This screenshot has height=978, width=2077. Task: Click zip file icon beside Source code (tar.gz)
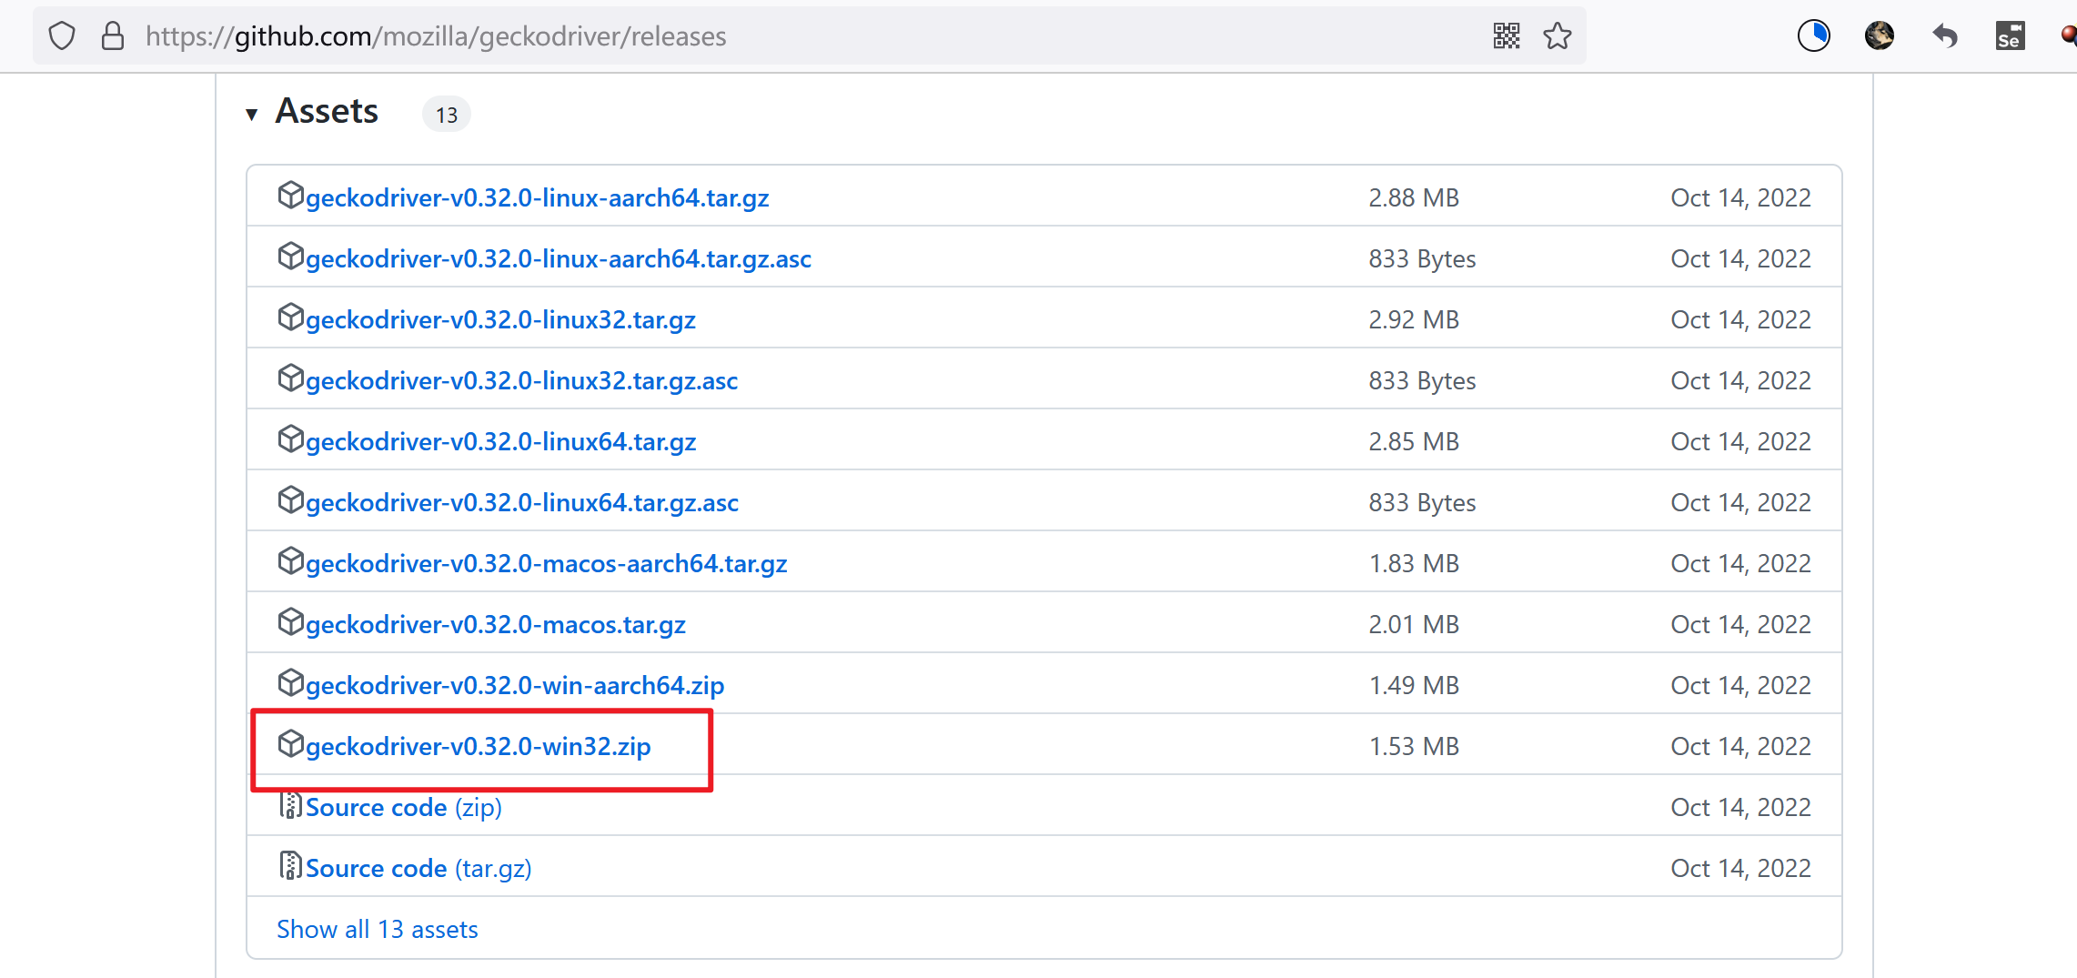point(290,865)
